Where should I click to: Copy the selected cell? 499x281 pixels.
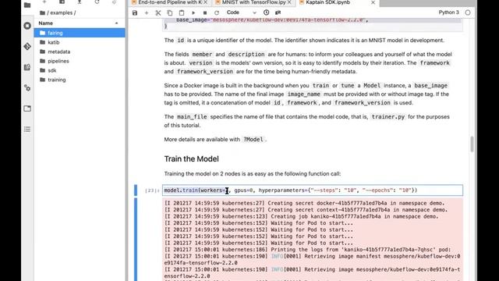pyautogui.click(x=170, y=12)
